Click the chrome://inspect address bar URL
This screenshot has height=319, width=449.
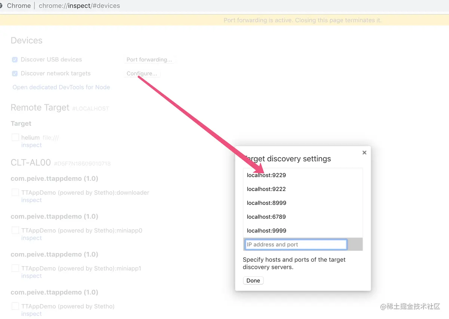point(79,6)
